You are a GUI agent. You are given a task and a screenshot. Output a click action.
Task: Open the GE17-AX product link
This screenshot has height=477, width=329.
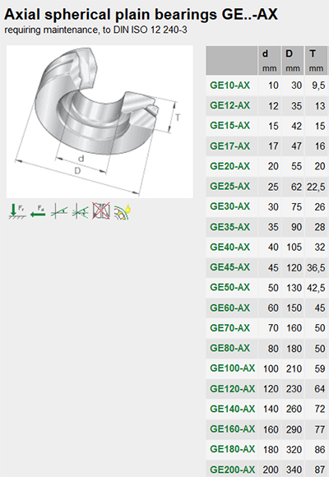229,146
